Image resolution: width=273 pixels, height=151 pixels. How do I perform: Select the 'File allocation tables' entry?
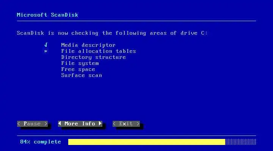point(99,51)
